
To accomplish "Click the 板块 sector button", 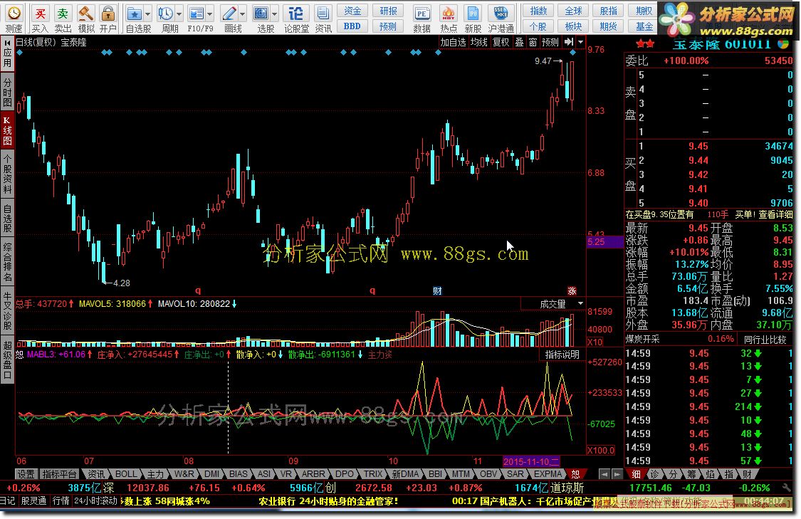I will (573, 26).
